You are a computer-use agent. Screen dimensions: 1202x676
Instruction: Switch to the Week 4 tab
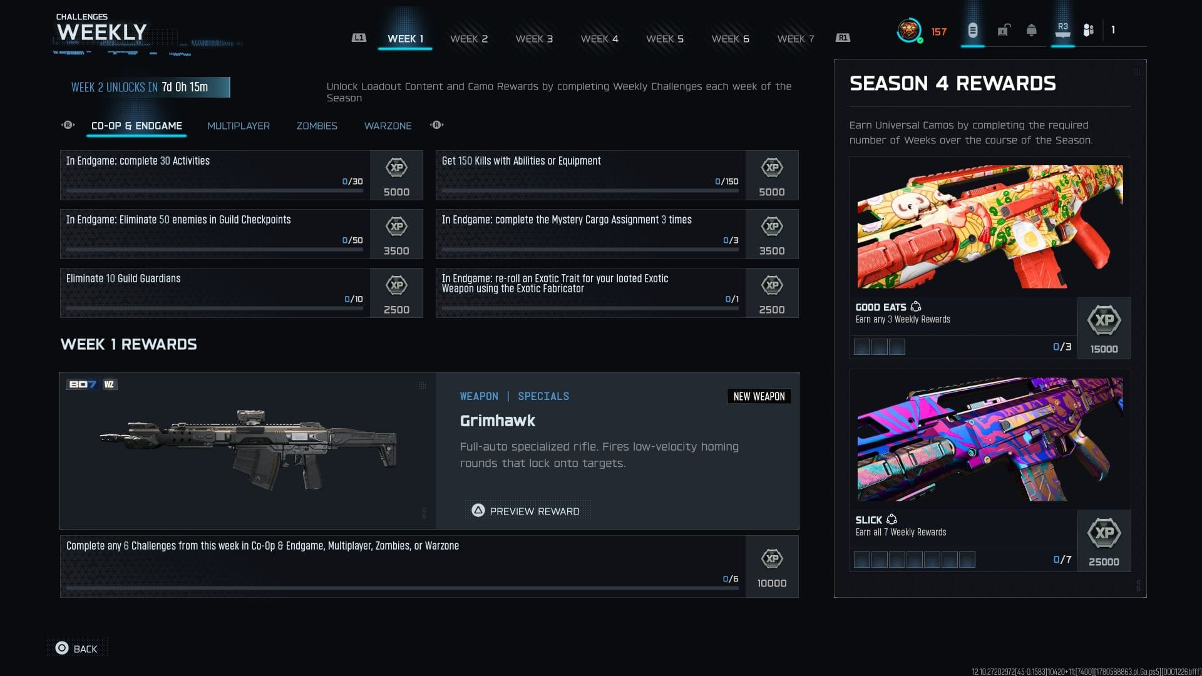[x=599, y=39]
